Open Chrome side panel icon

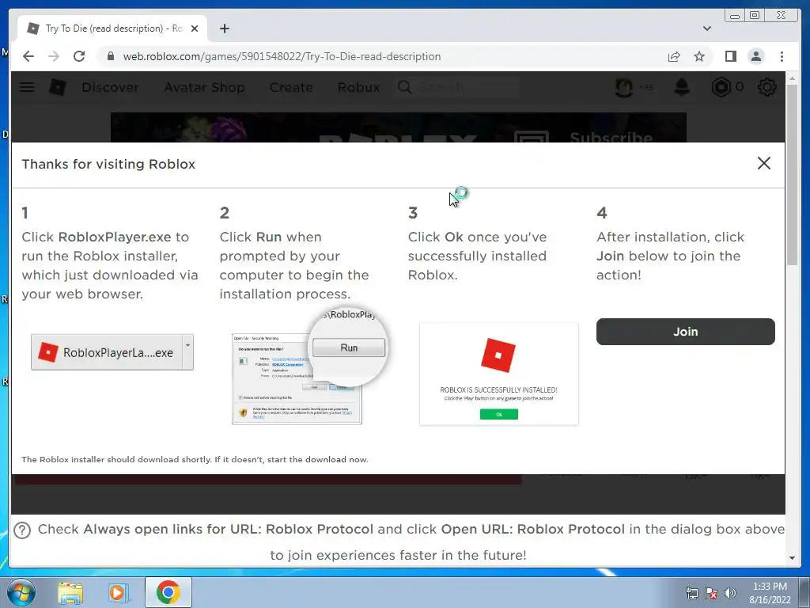tap(730, 56)
